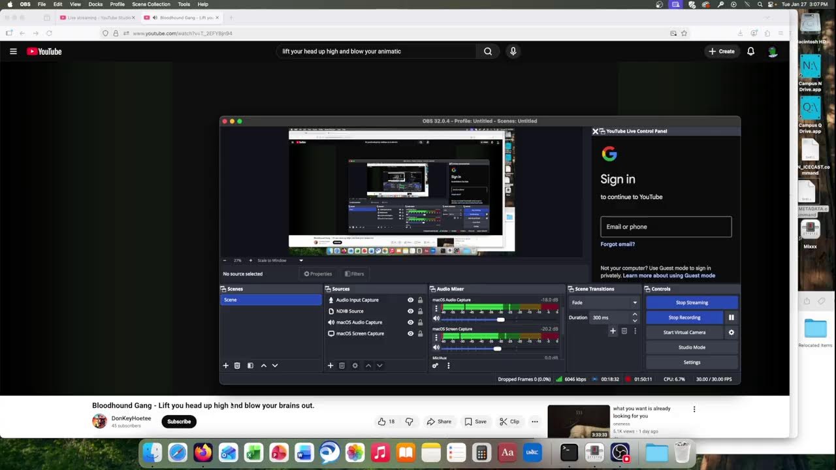Click Email or phone input field
This screenshot has width=836, height=470.
666,227
